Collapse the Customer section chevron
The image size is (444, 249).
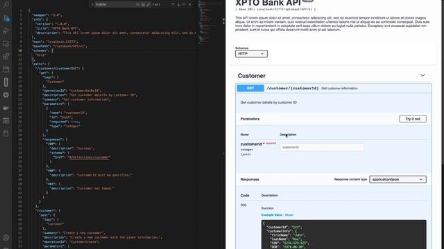(422, 75)
